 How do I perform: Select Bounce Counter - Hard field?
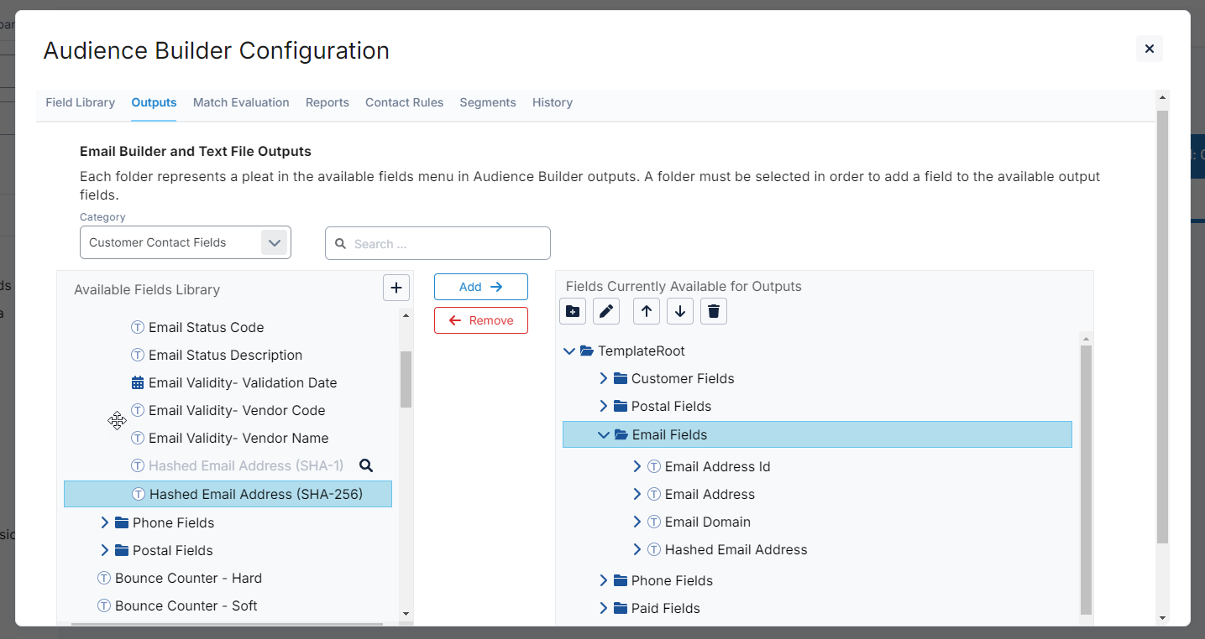point(188,578)
